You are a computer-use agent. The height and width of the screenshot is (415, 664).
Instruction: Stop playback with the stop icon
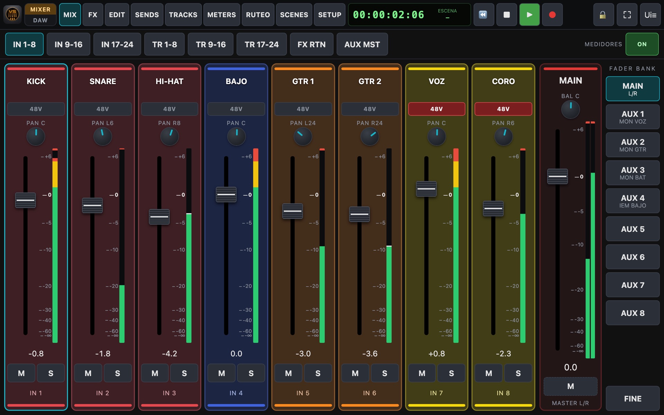point(507,15)
